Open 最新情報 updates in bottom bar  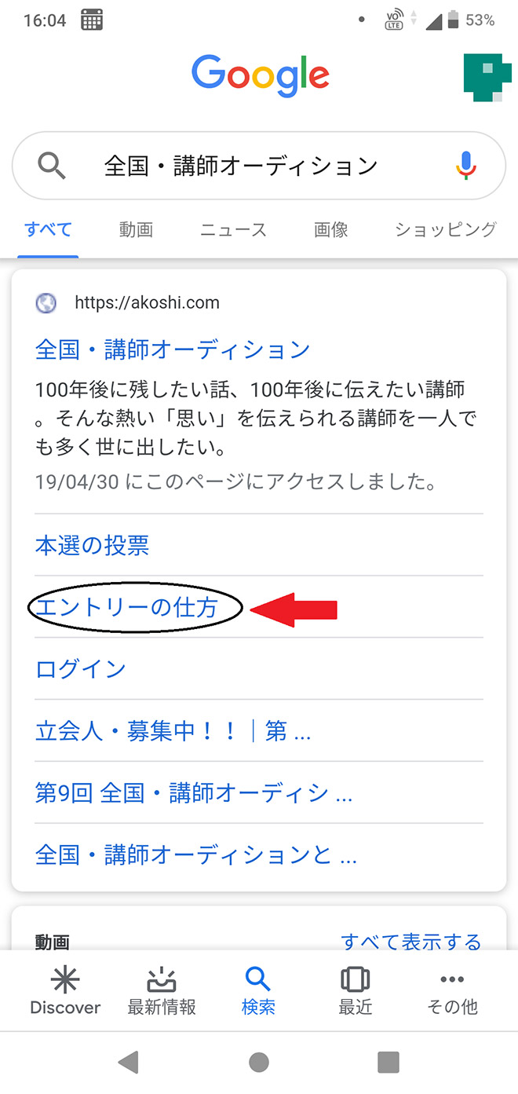pyautogui.click(x=162, y=991)
